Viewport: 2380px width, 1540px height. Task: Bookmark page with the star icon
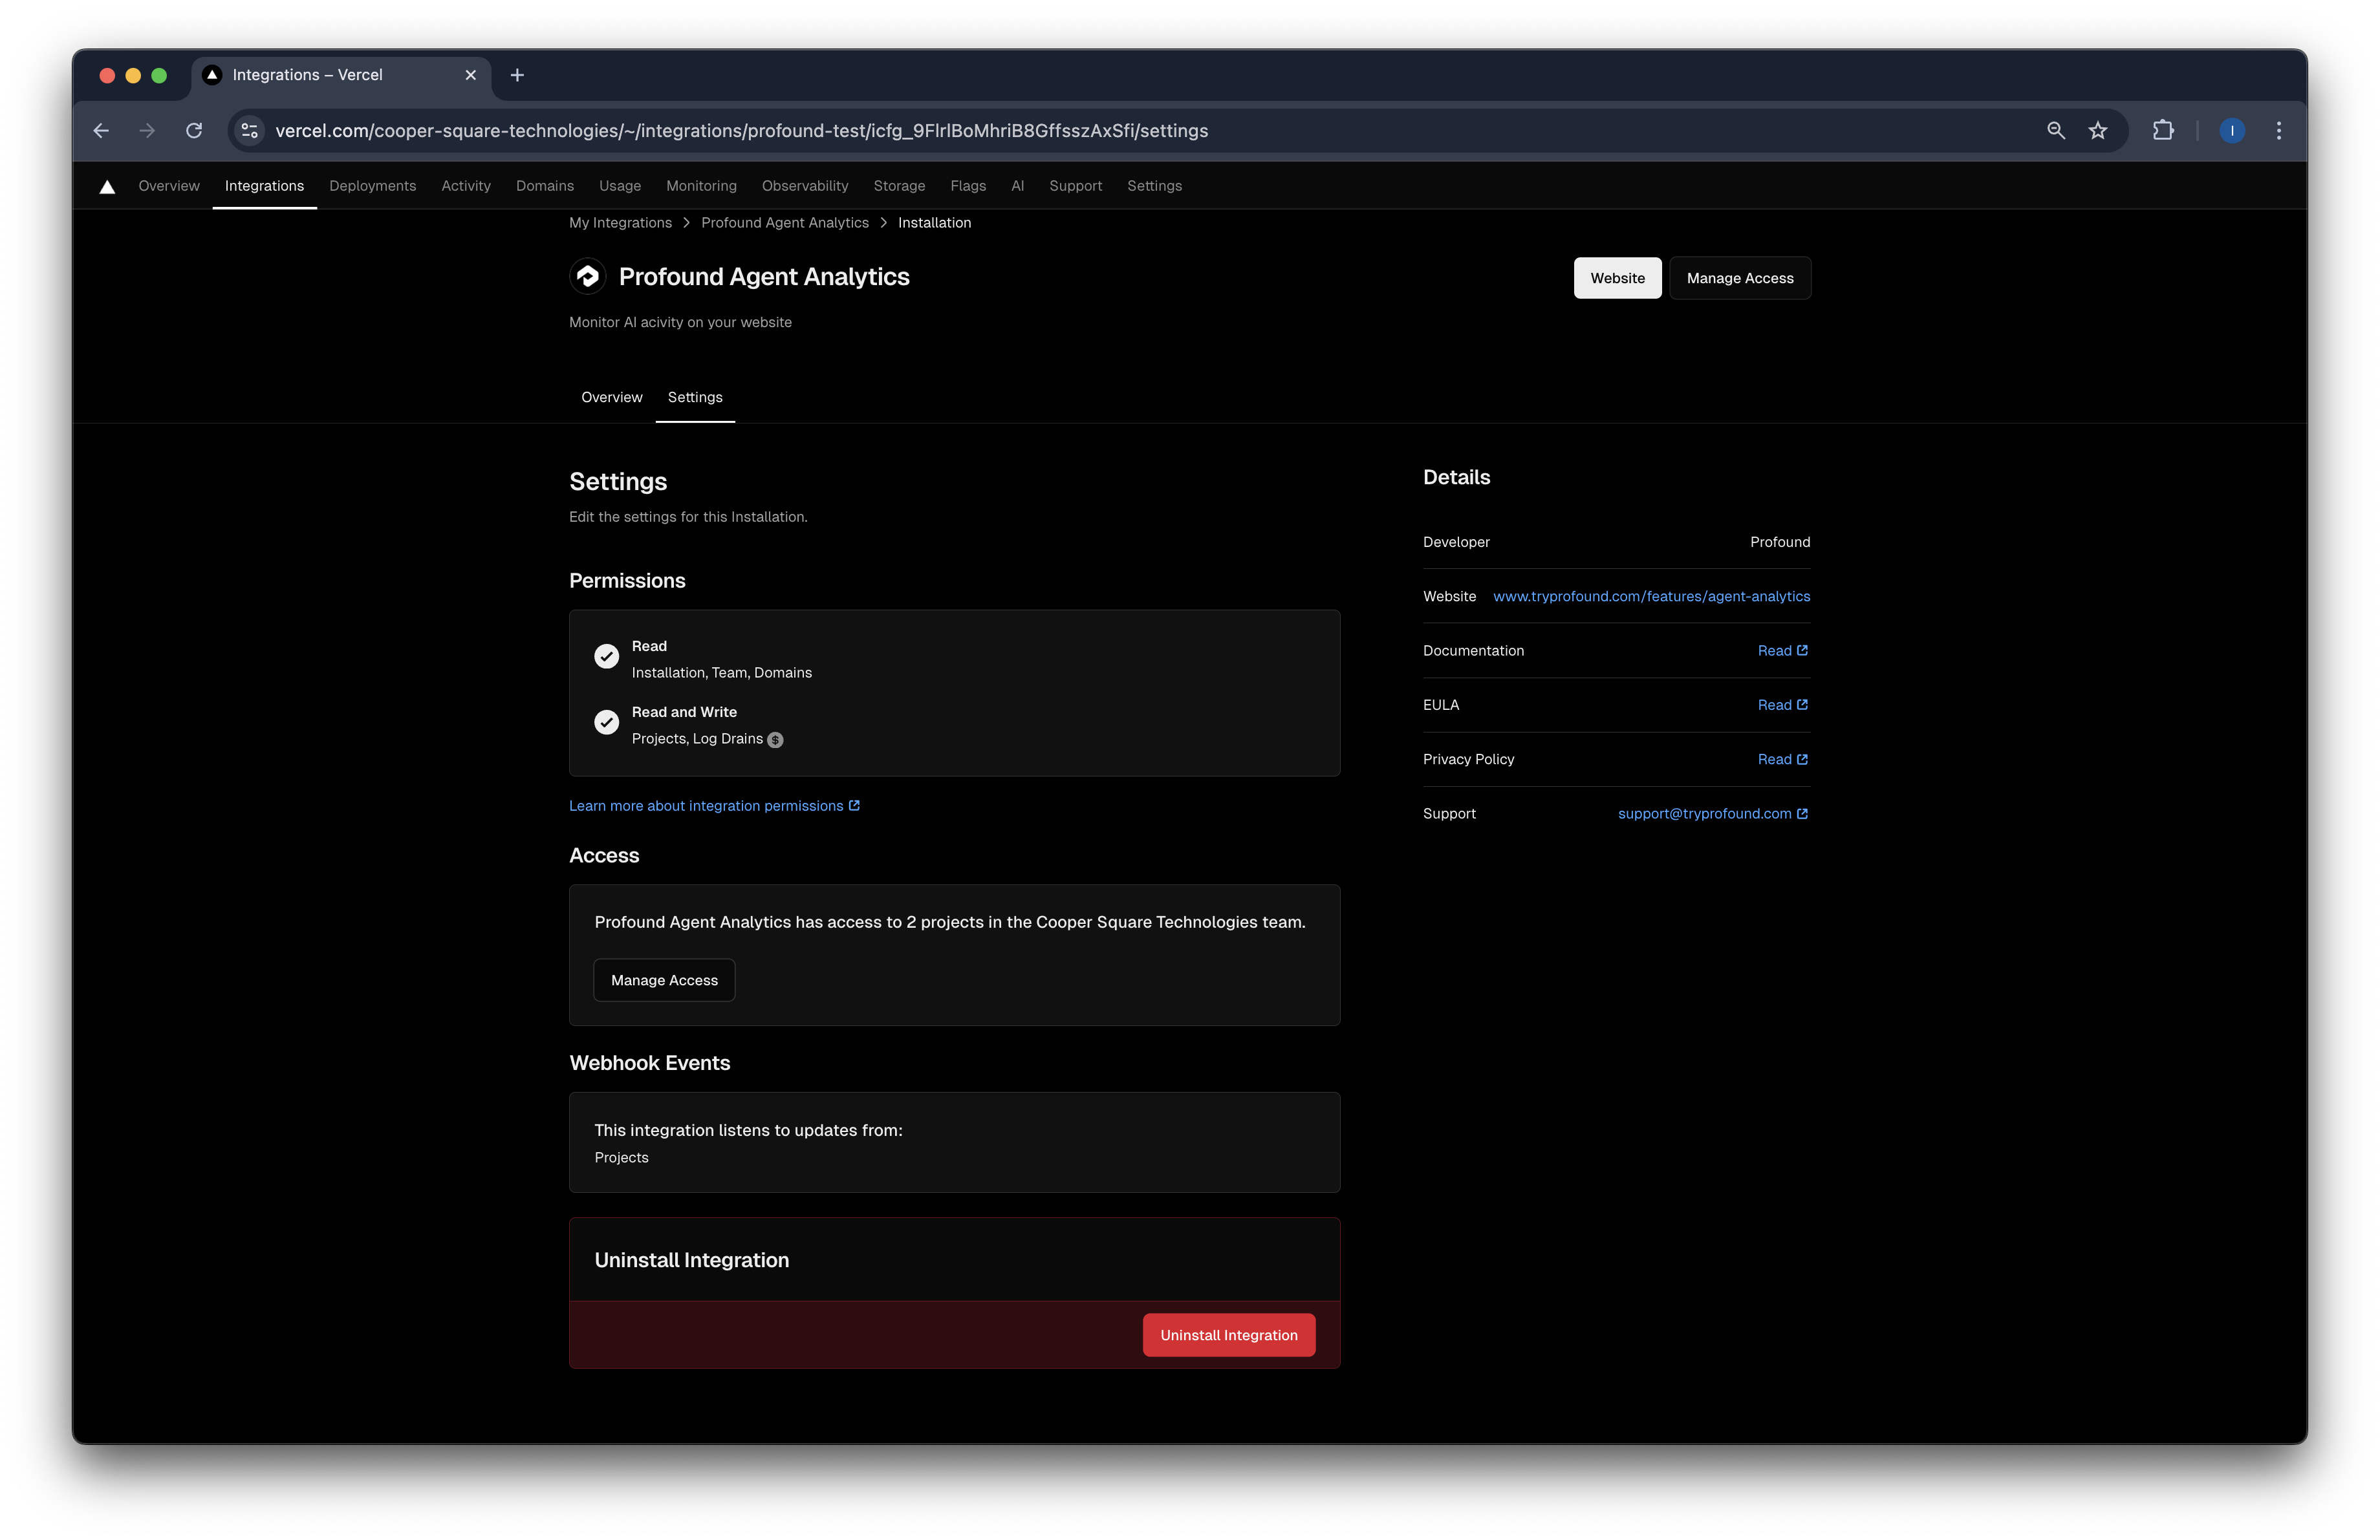pyautogui.click(x=2098, y=131)
